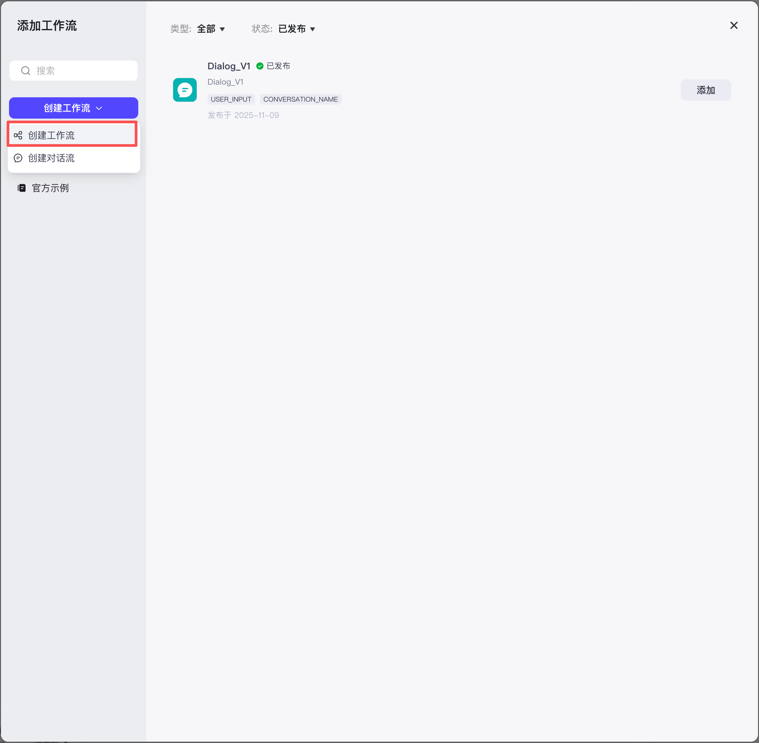
Task: Close the 添加工作流 dialog
Action: pos(733,25)
